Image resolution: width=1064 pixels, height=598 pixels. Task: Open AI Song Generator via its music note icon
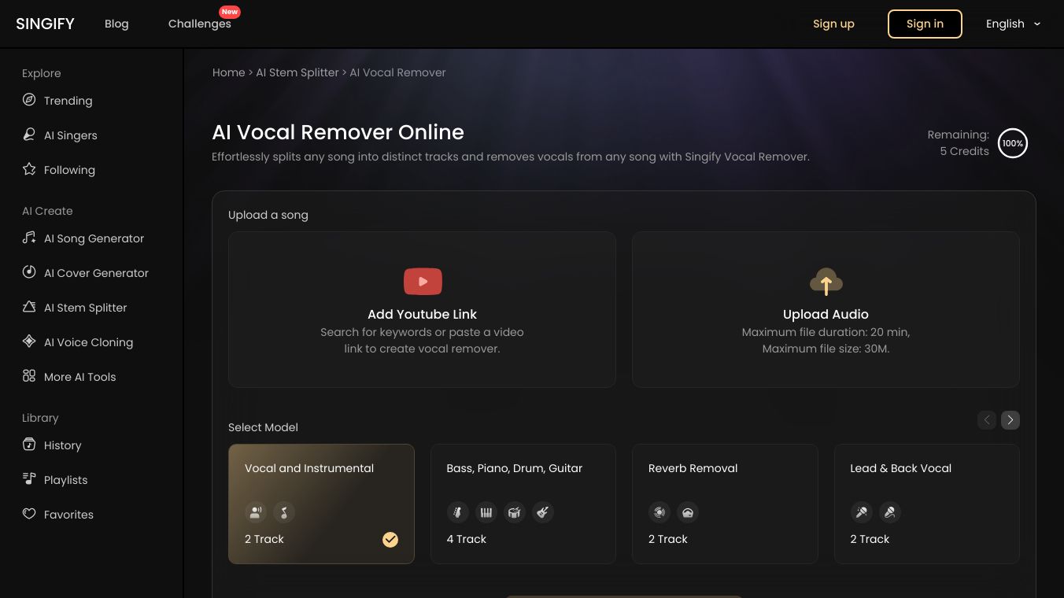click(x=29, y=238)
